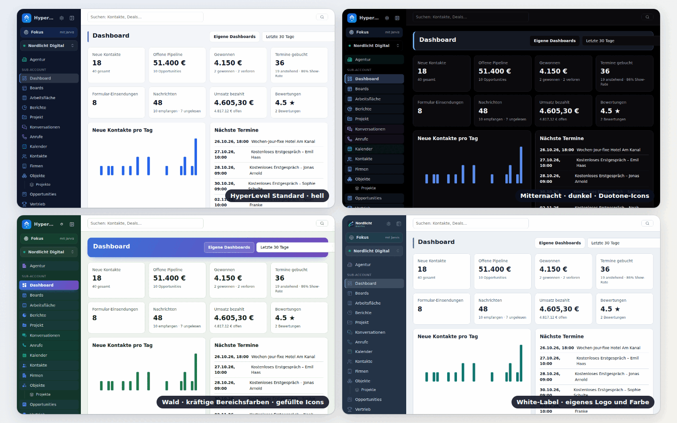Open Kalender in the White-Label sidebar

coord(374,352)
